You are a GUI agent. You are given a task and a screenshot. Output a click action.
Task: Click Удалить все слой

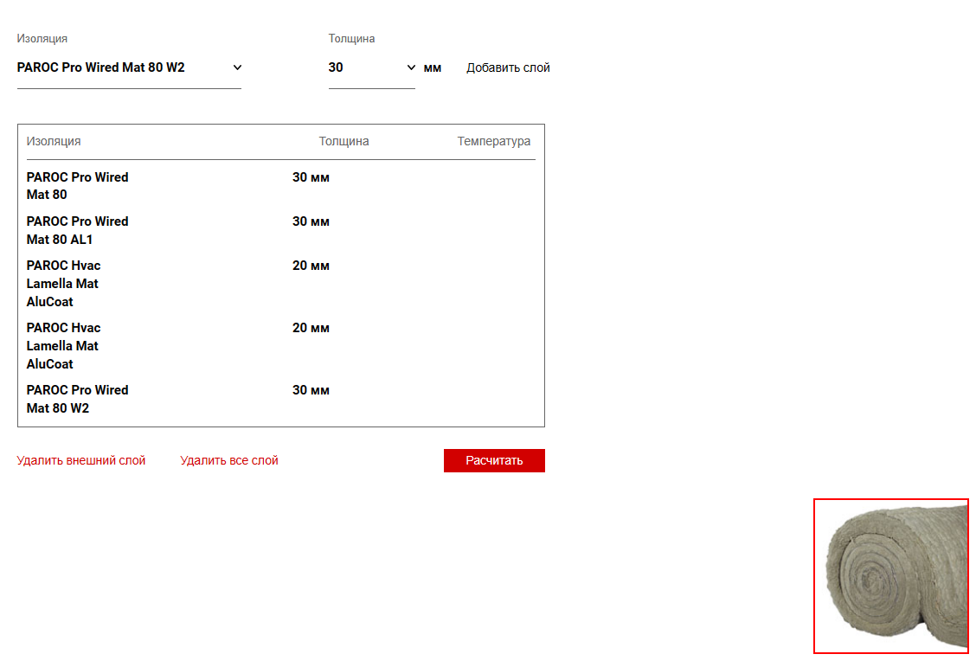pyautogui.click(x=229, y=460)
